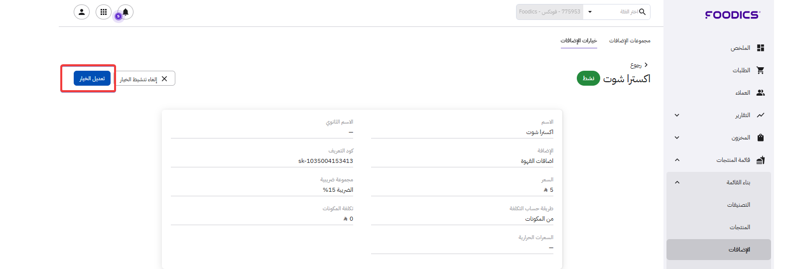This screenshot has width=786, height=269.
Task: Click the inventory bag icon
Action: 761,137
